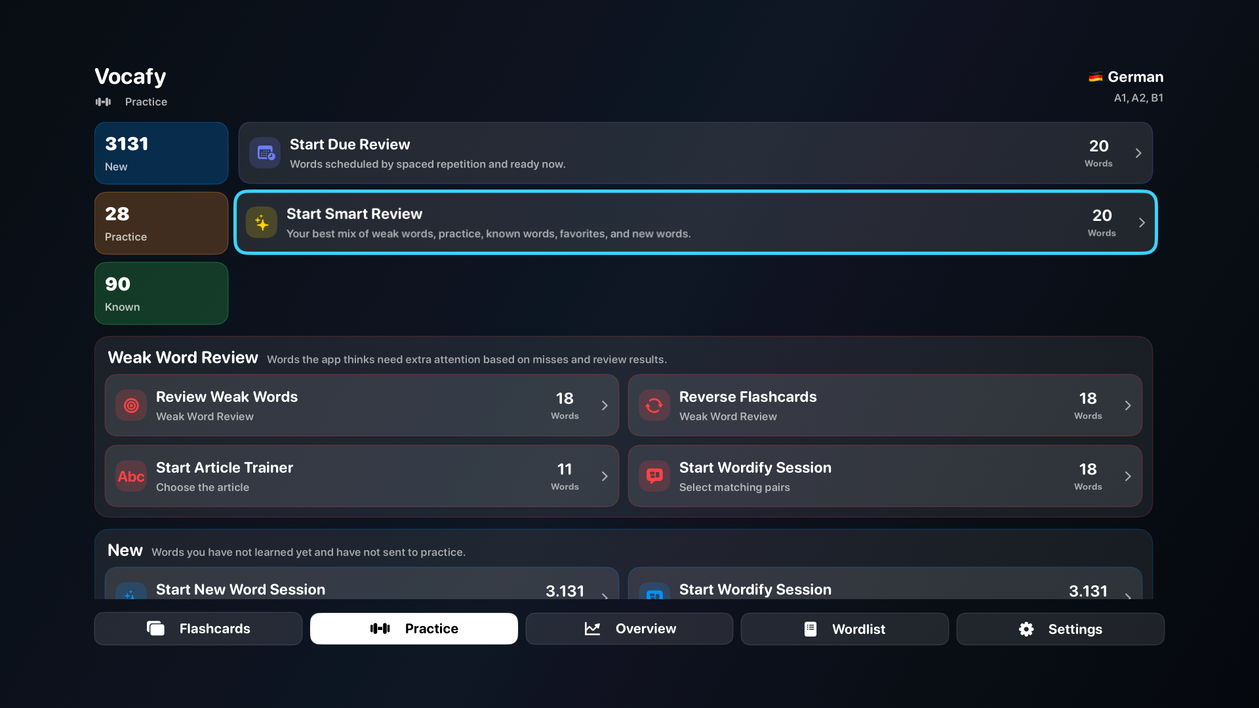Screen dimensions: 1259x708
Task: Go to the Wordlist tab
Action: point(845,629)
